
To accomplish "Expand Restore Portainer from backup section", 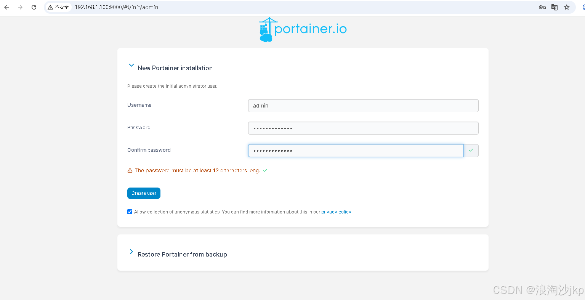I will (x=131, y=252).
